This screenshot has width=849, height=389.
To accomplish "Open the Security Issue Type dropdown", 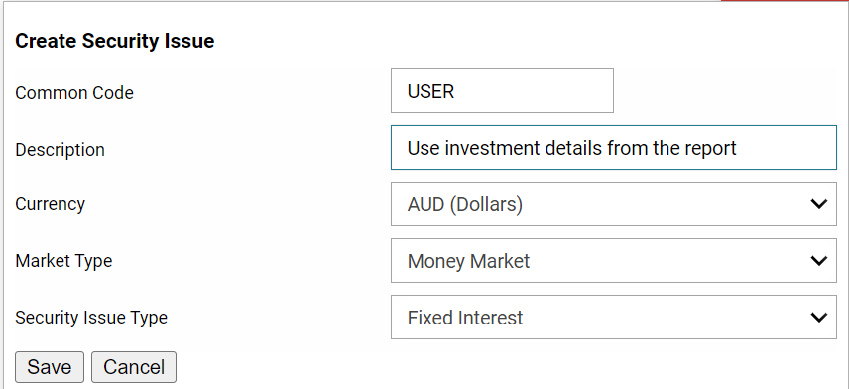I will click(x=614, y=317).
